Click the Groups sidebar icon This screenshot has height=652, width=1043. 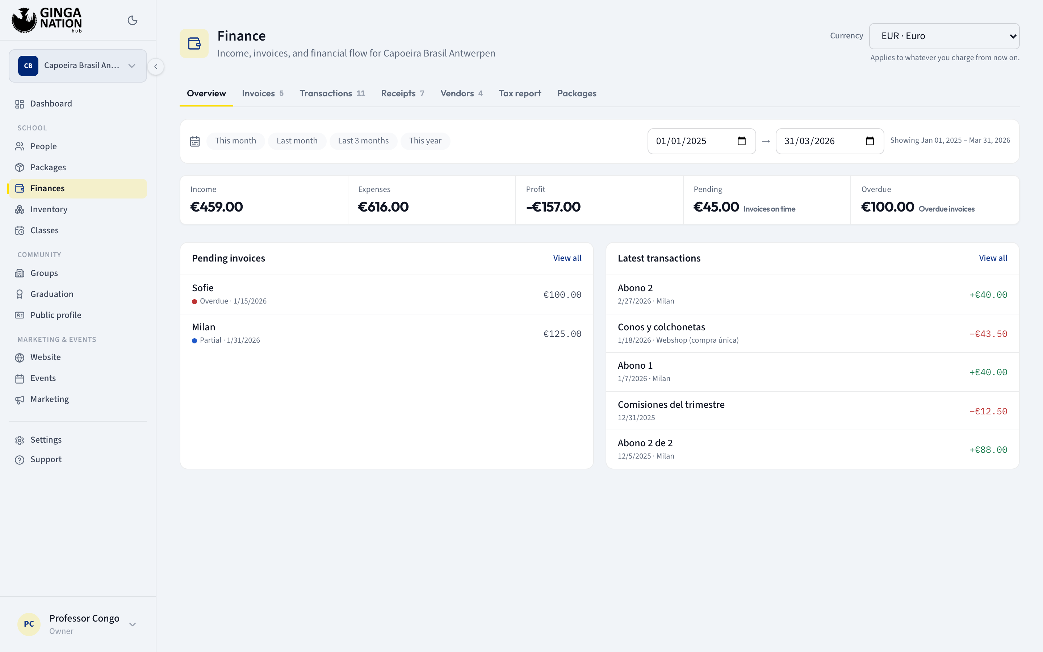(x=20, y=273)
